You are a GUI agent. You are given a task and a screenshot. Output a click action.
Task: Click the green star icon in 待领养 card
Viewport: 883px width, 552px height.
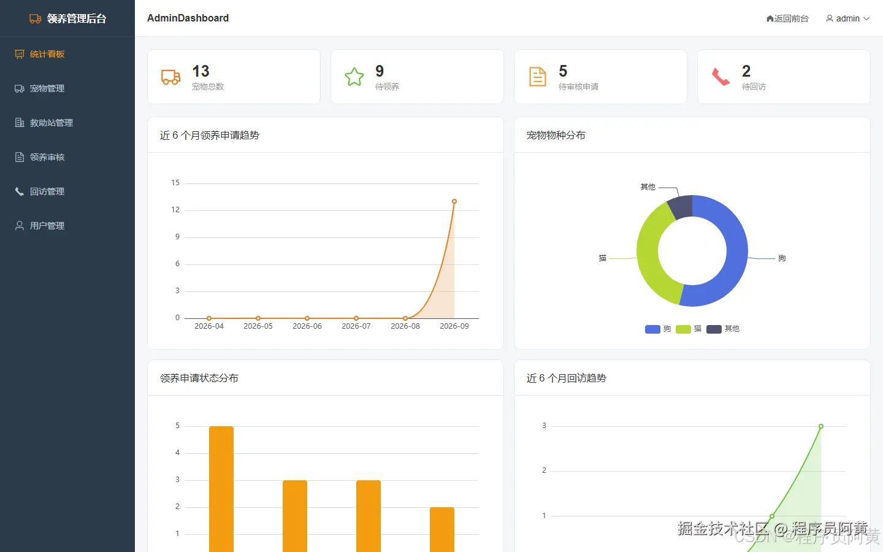[354, 77]
